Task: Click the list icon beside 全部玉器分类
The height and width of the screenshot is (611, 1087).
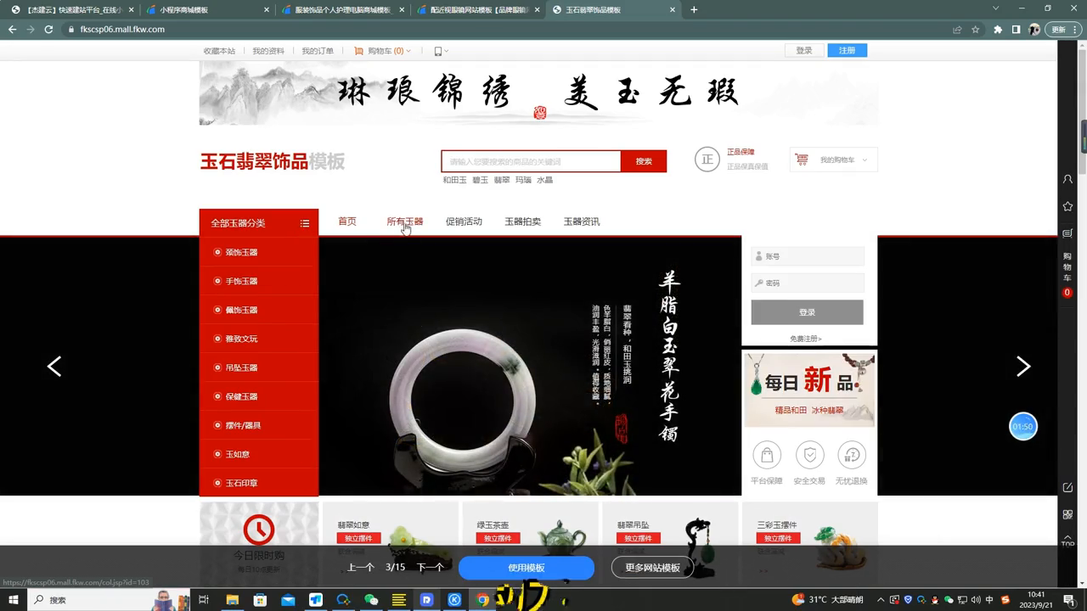Action: tap(305, 222)
